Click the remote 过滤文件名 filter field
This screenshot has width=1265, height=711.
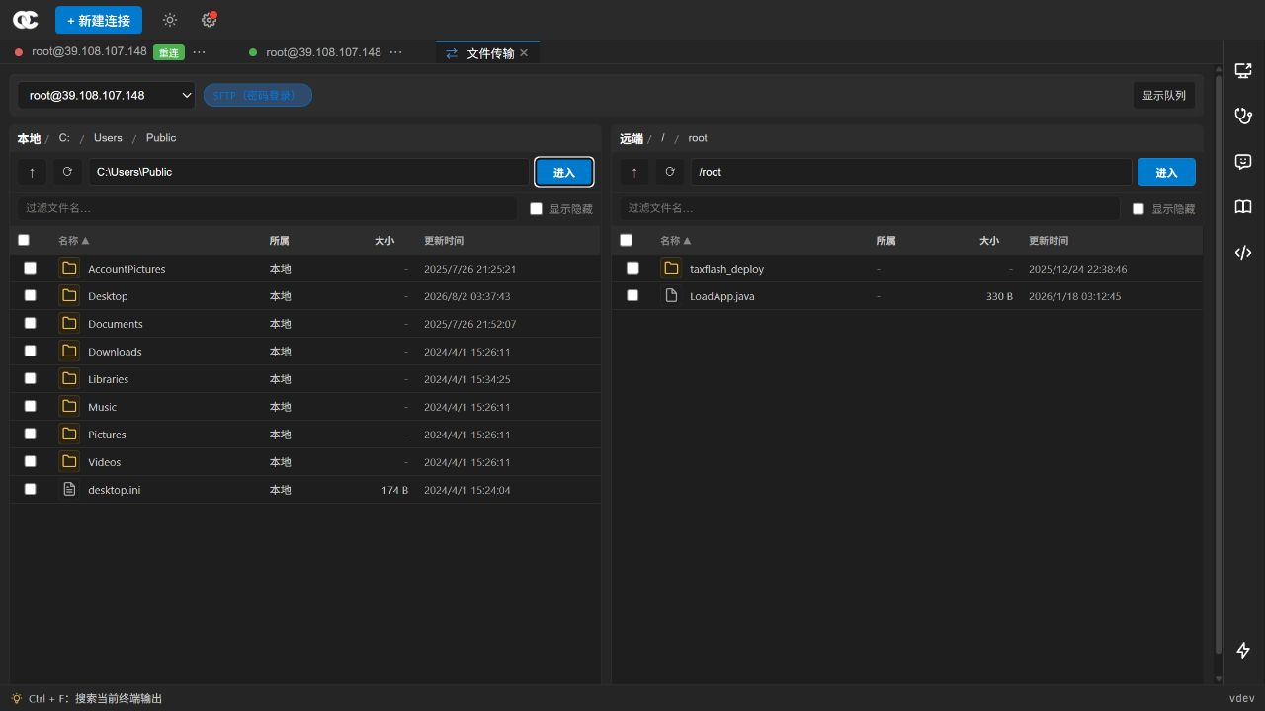pos(870,208)
